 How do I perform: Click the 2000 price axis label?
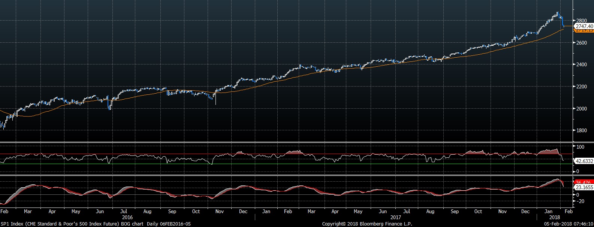pyautogui.click(x=582, y=109)
